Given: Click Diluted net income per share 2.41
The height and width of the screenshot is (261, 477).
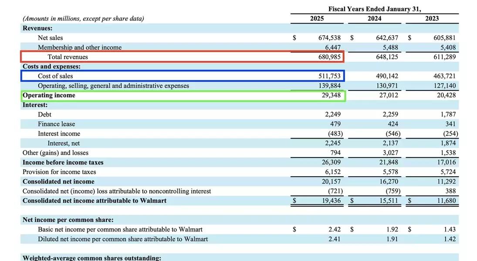Looking at the screenshot, I should (x=334, y=239).
